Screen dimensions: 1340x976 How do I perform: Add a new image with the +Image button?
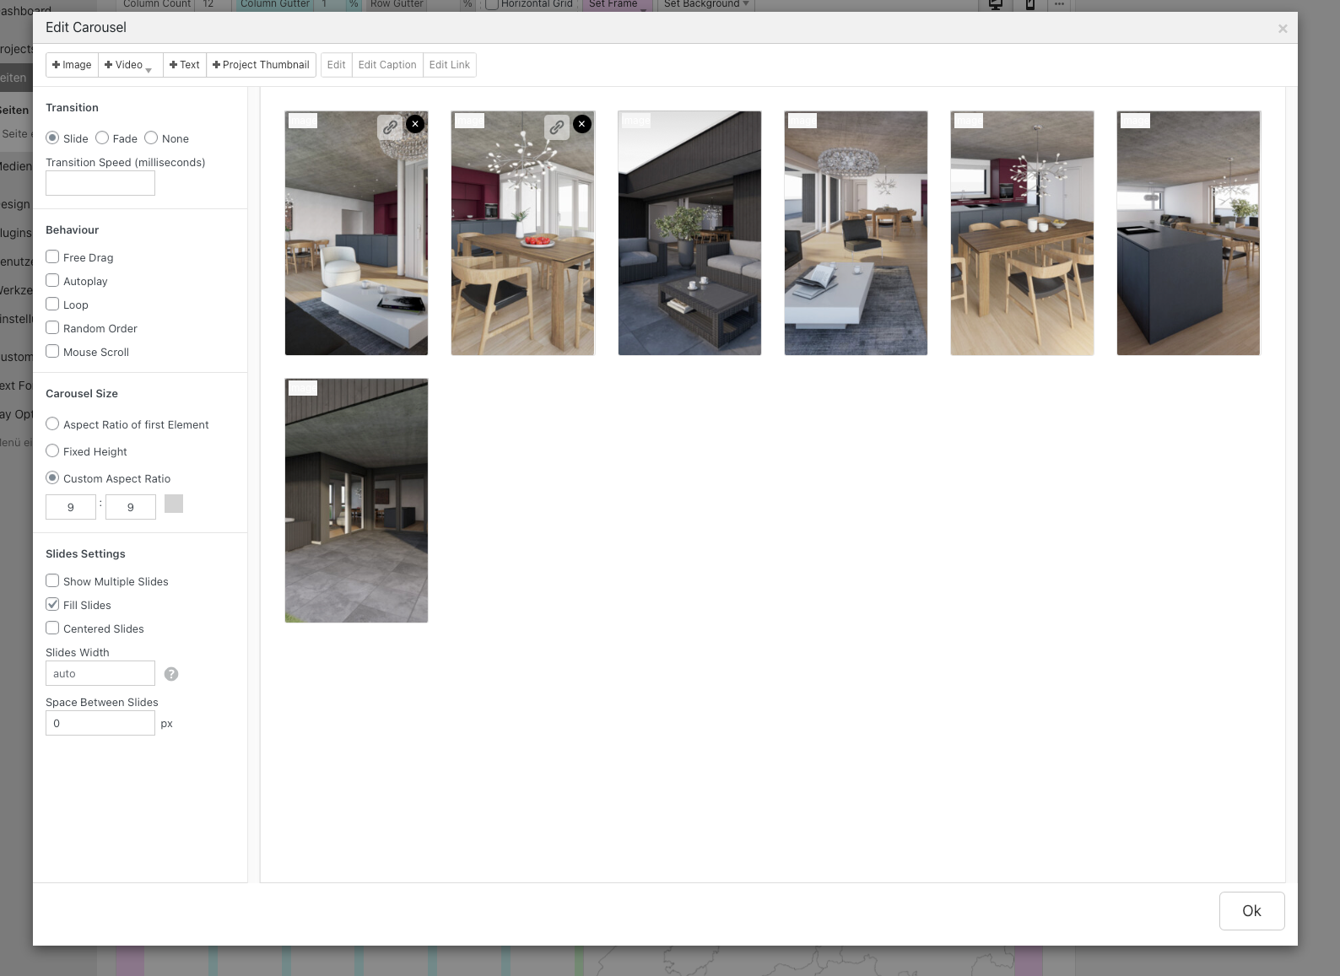pyautogui.click(x=72, y=65)
